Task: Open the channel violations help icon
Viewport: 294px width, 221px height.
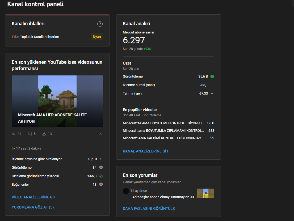Action: coord(100,24)
